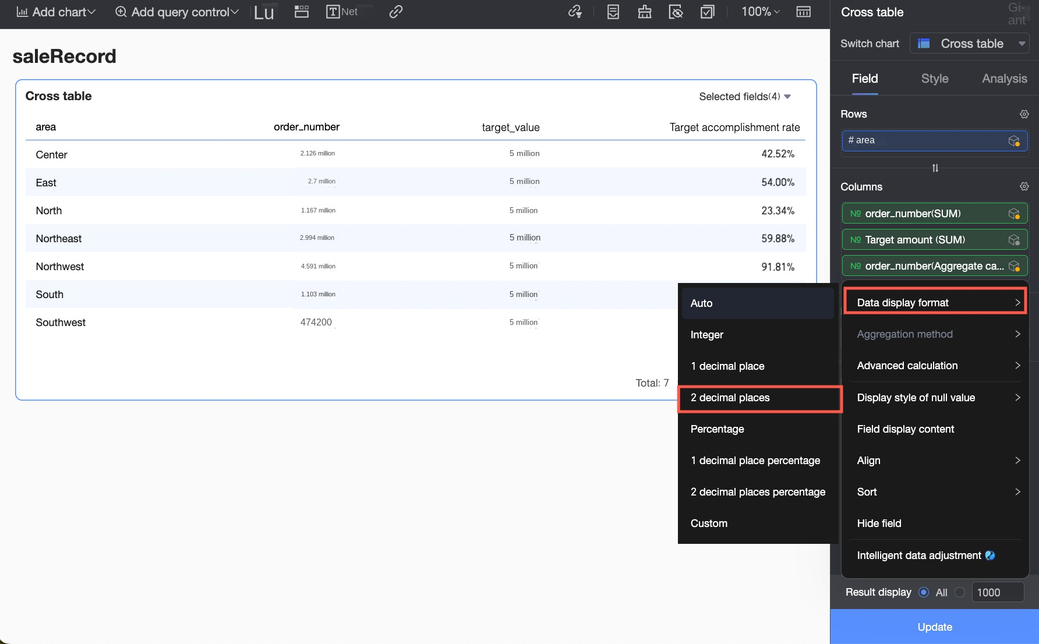
Task: Select the limited result display radio button
Action: coord(960,592)
